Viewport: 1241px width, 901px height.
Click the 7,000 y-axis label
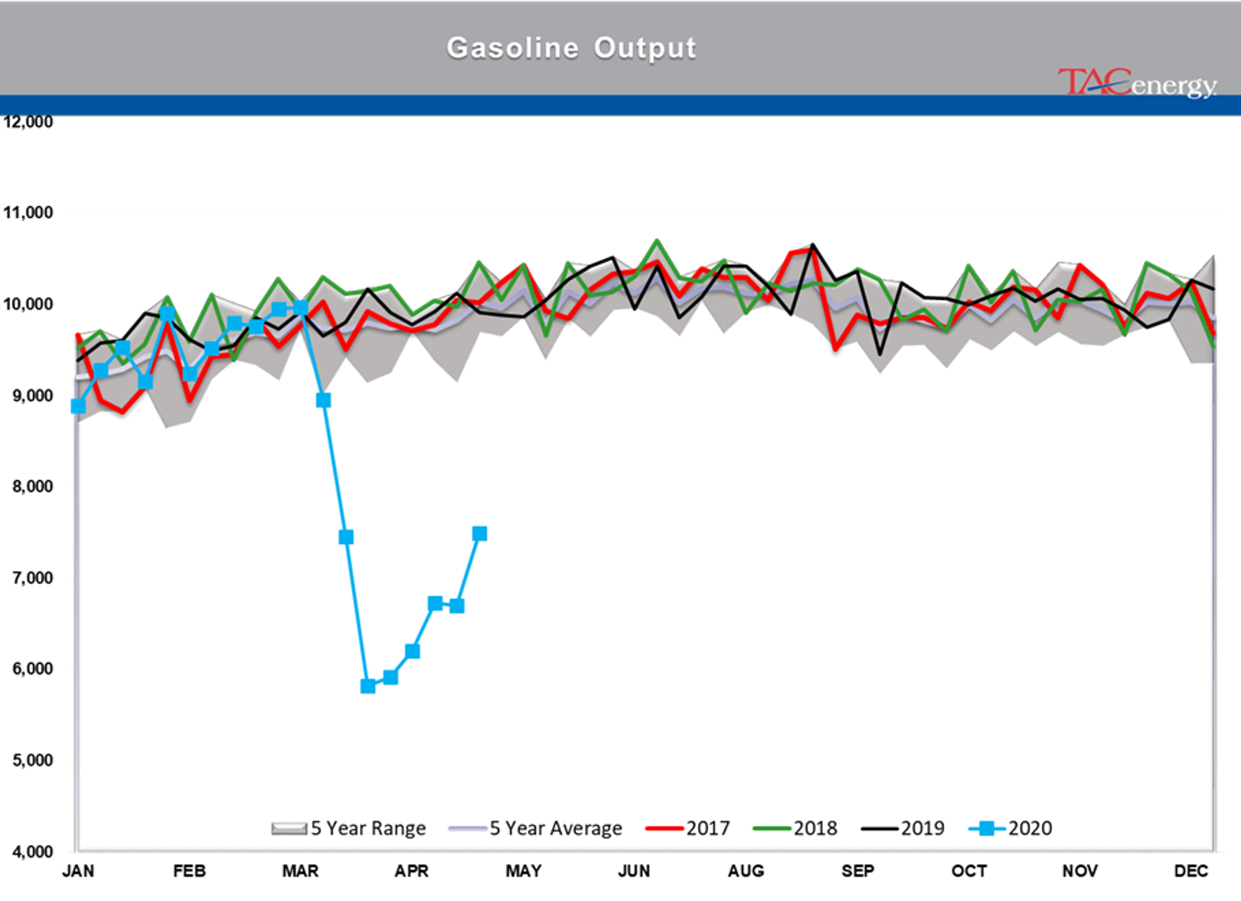[32, 578]
